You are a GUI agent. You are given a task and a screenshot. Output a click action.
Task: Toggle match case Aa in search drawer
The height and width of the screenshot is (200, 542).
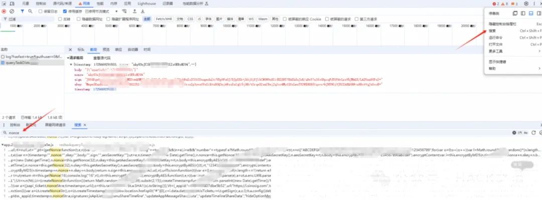click(x=526, y=132)
